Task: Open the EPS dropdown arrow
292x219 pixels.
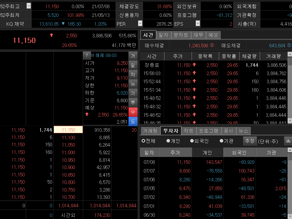Action: (198, 23)
